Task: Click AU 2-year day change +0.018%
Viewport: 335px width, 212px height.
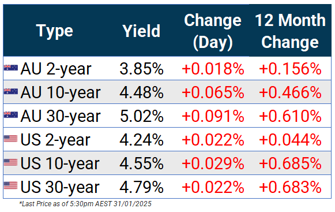Action: 213,69
